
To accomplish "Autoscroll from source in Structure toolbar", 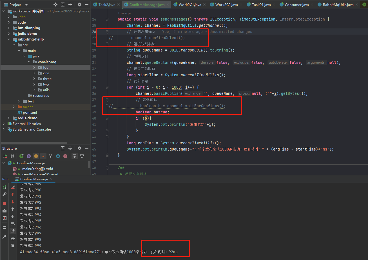I will tap(82, 156).
